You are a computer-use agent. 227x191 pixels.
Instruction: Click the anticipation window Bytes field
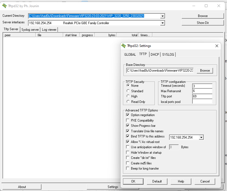point(174,147)
